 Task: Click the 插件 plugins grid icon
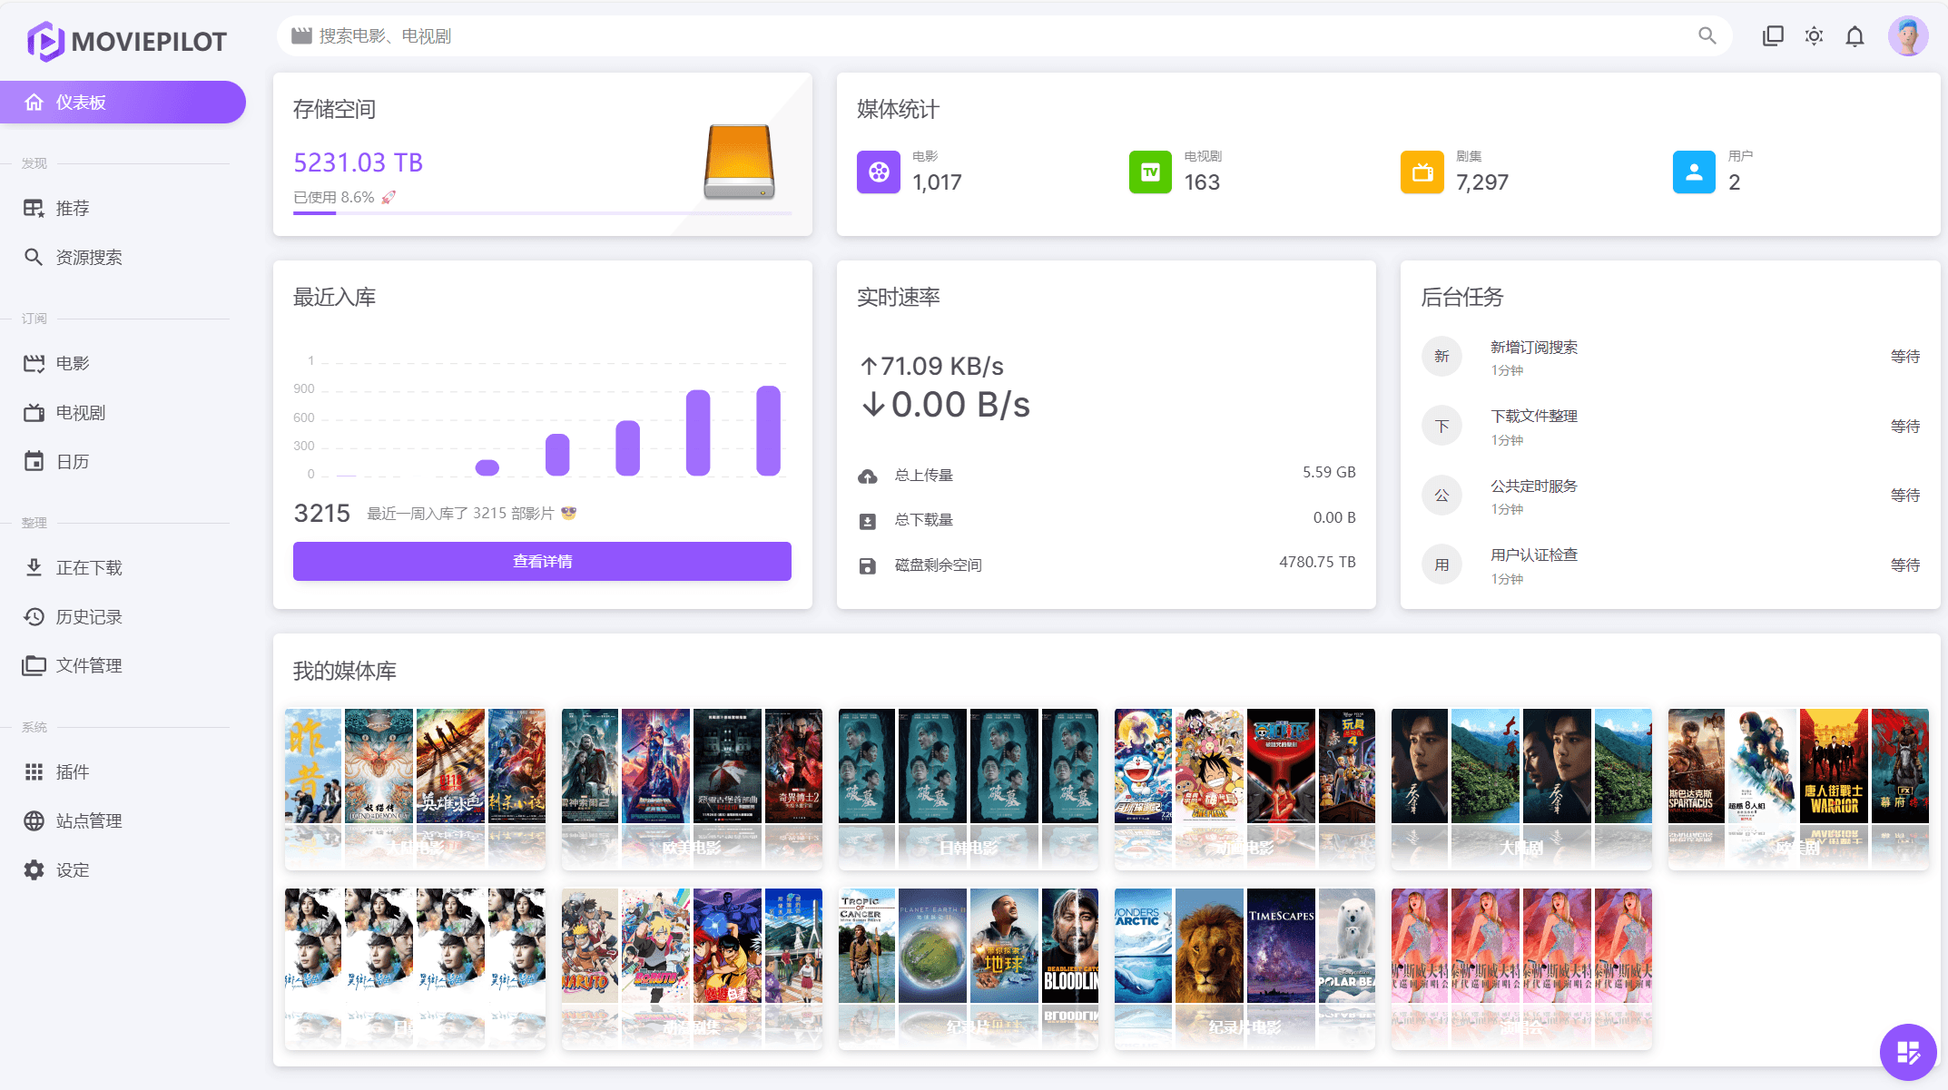(34, 771)
